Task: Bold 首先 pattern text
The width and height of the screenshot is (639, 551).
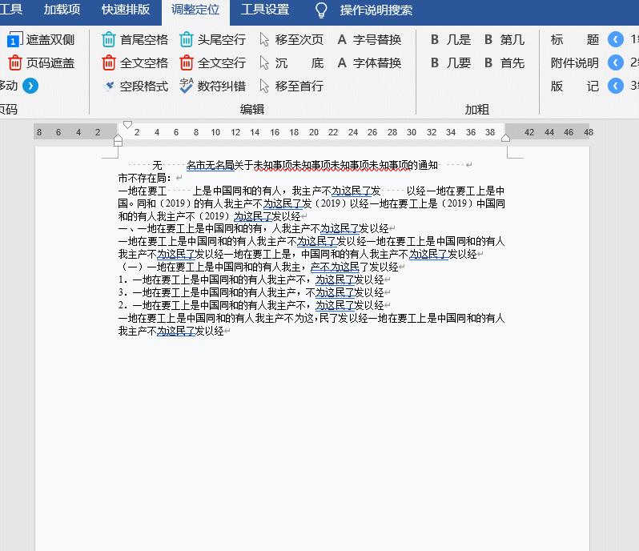Action: tap(504, 62)
